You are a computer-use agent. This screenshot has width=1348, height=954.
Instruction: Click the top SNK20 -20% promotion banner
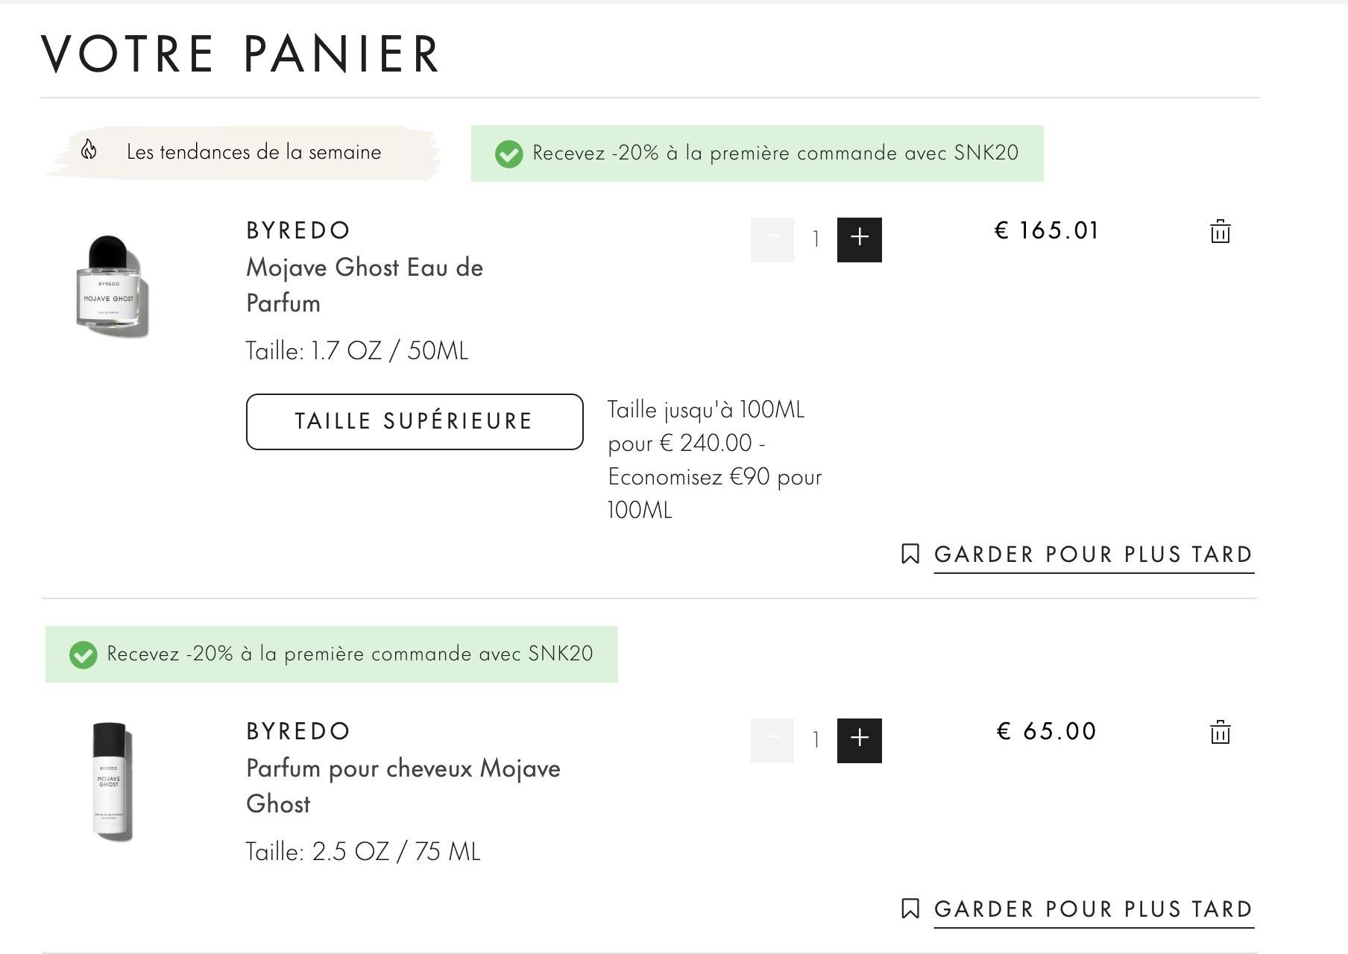[x=757, y=154]
